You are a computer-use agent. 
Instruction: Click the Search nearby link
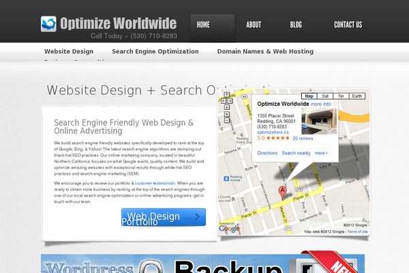tap(296, 153)
